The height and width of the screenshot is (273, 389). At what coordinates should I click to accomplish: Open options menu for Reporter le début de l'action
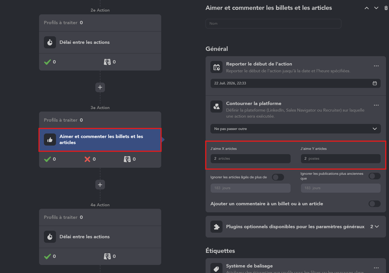tap(376, 66)
